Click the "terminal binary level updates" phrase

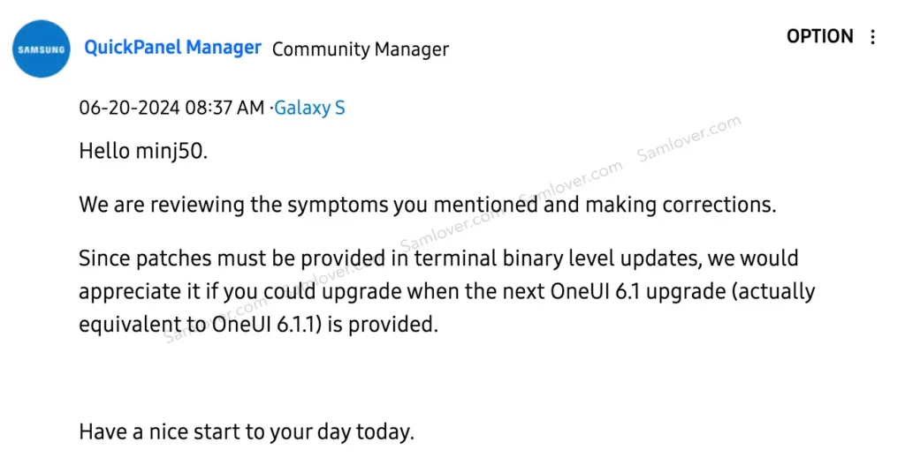coord(558,258)
